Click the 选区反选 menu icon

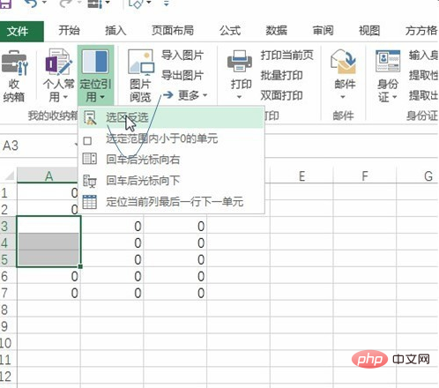coord(89,117)
